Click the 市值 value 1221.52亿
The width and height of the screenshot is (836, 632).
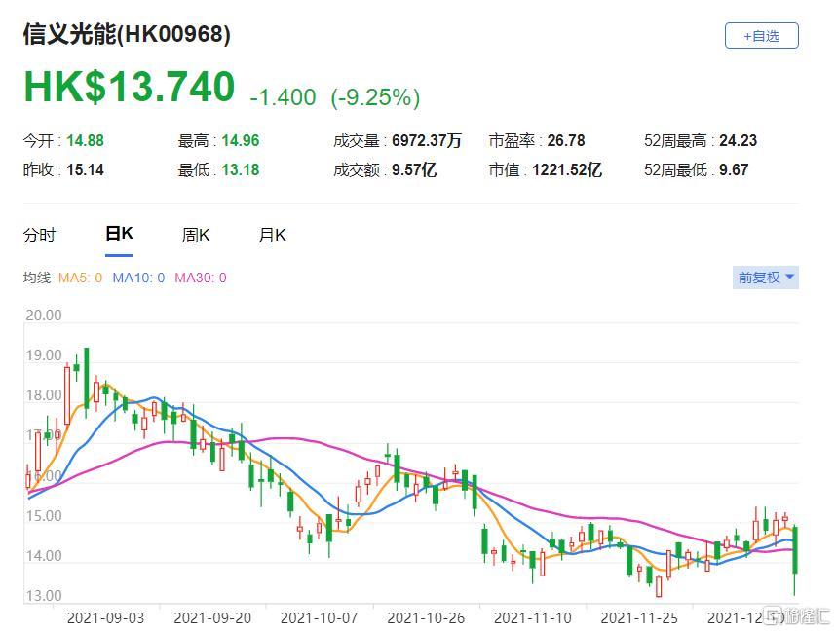tap(567, 170)
